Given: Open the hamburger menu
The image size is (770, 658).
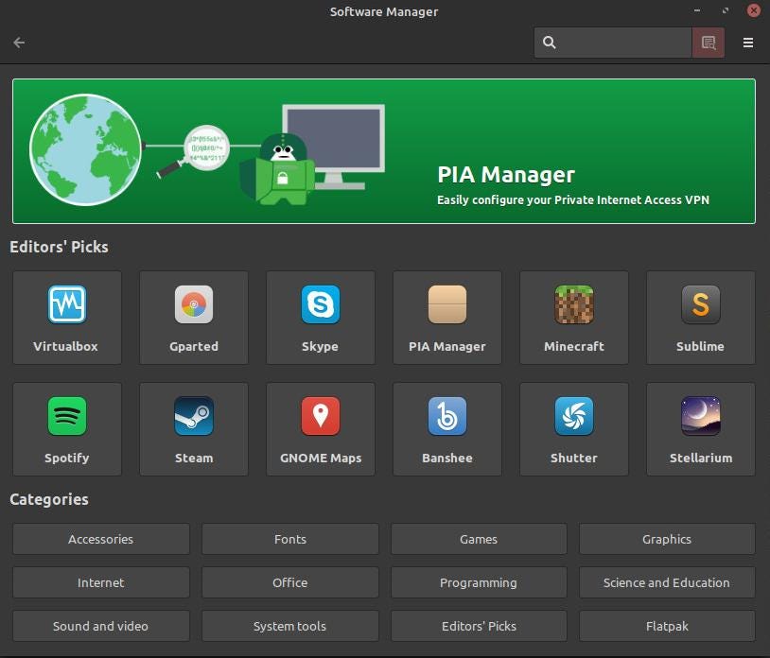Looking at the screenshot, I should 748,43.
